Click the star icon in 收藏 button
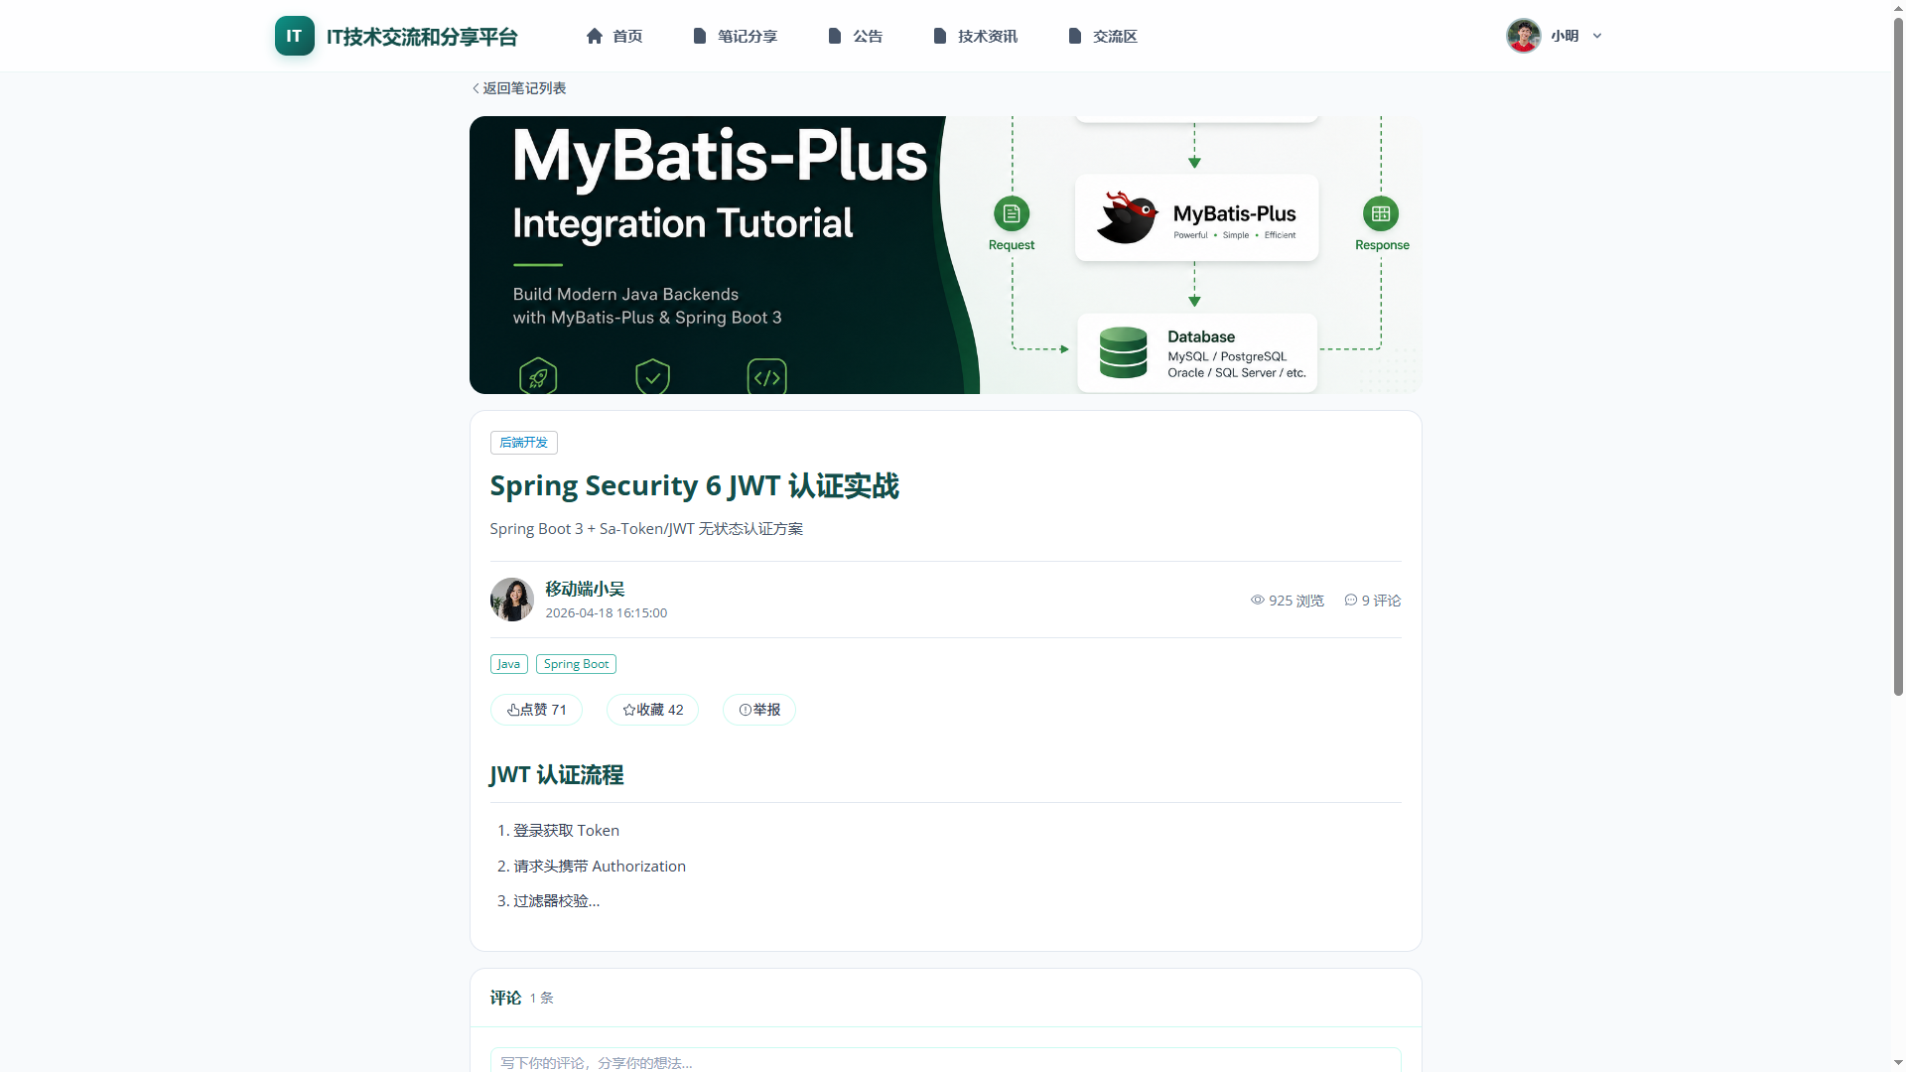 click(x=629, y=710)
